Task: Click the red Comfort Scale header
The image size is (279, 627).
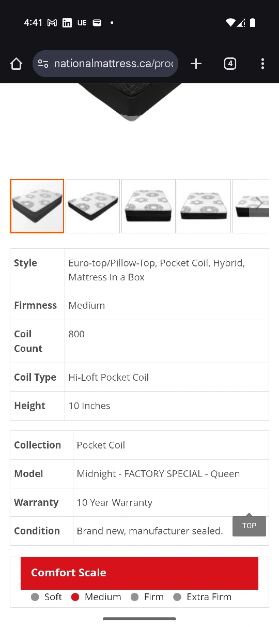Action: click(x=139, y=573)
